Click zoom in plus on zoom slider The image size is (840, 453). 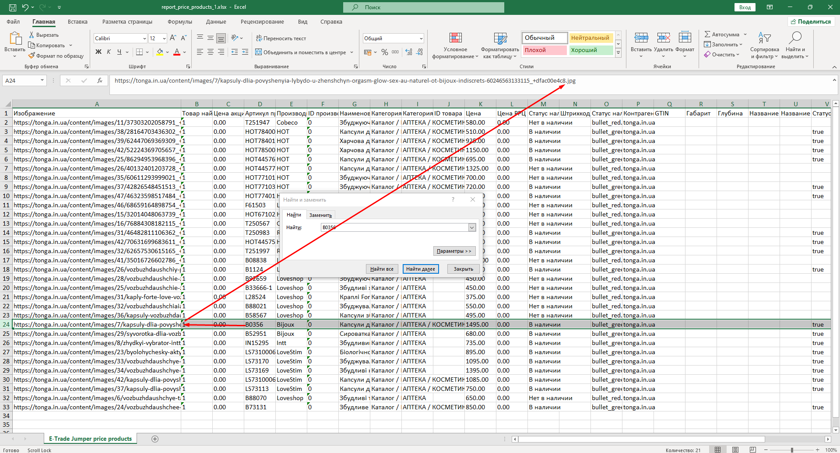click(817, 450)
